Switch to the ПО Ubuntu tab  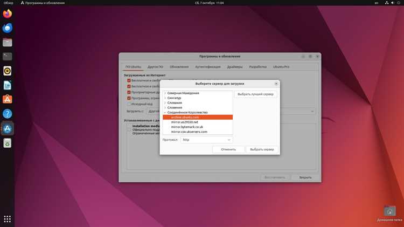coord(133,67)
